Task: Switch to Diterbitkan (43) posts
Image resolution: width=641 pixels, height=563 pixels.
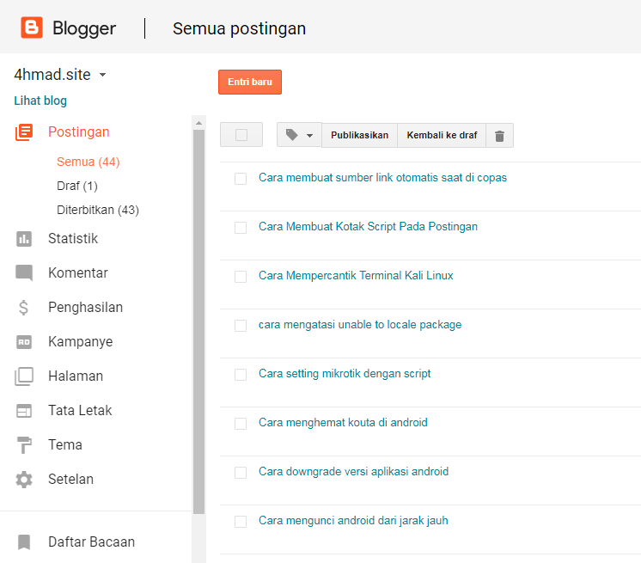Action: click(98, 210)
